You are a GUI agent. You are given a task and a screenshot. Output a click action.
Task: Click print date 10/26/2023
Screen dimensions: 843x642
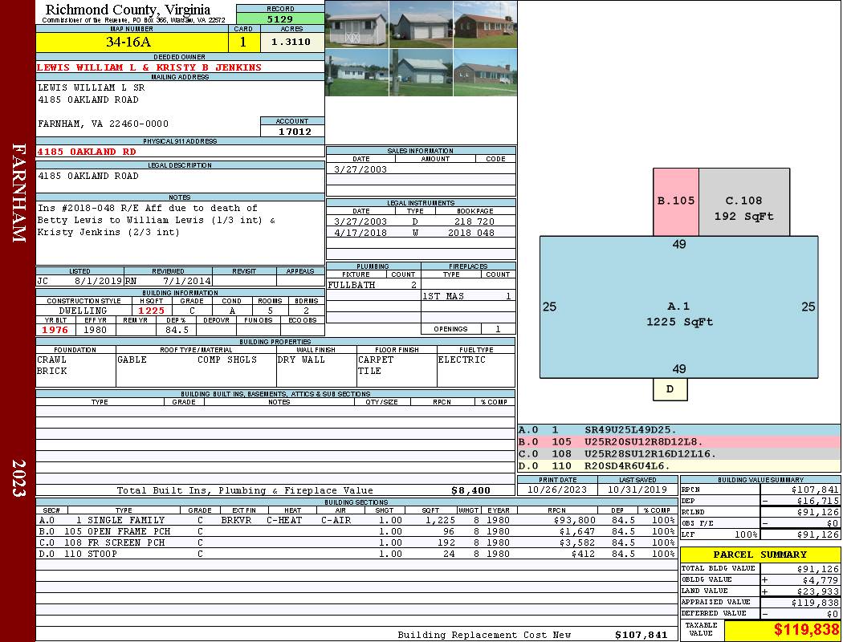click(x=557, y=490)
